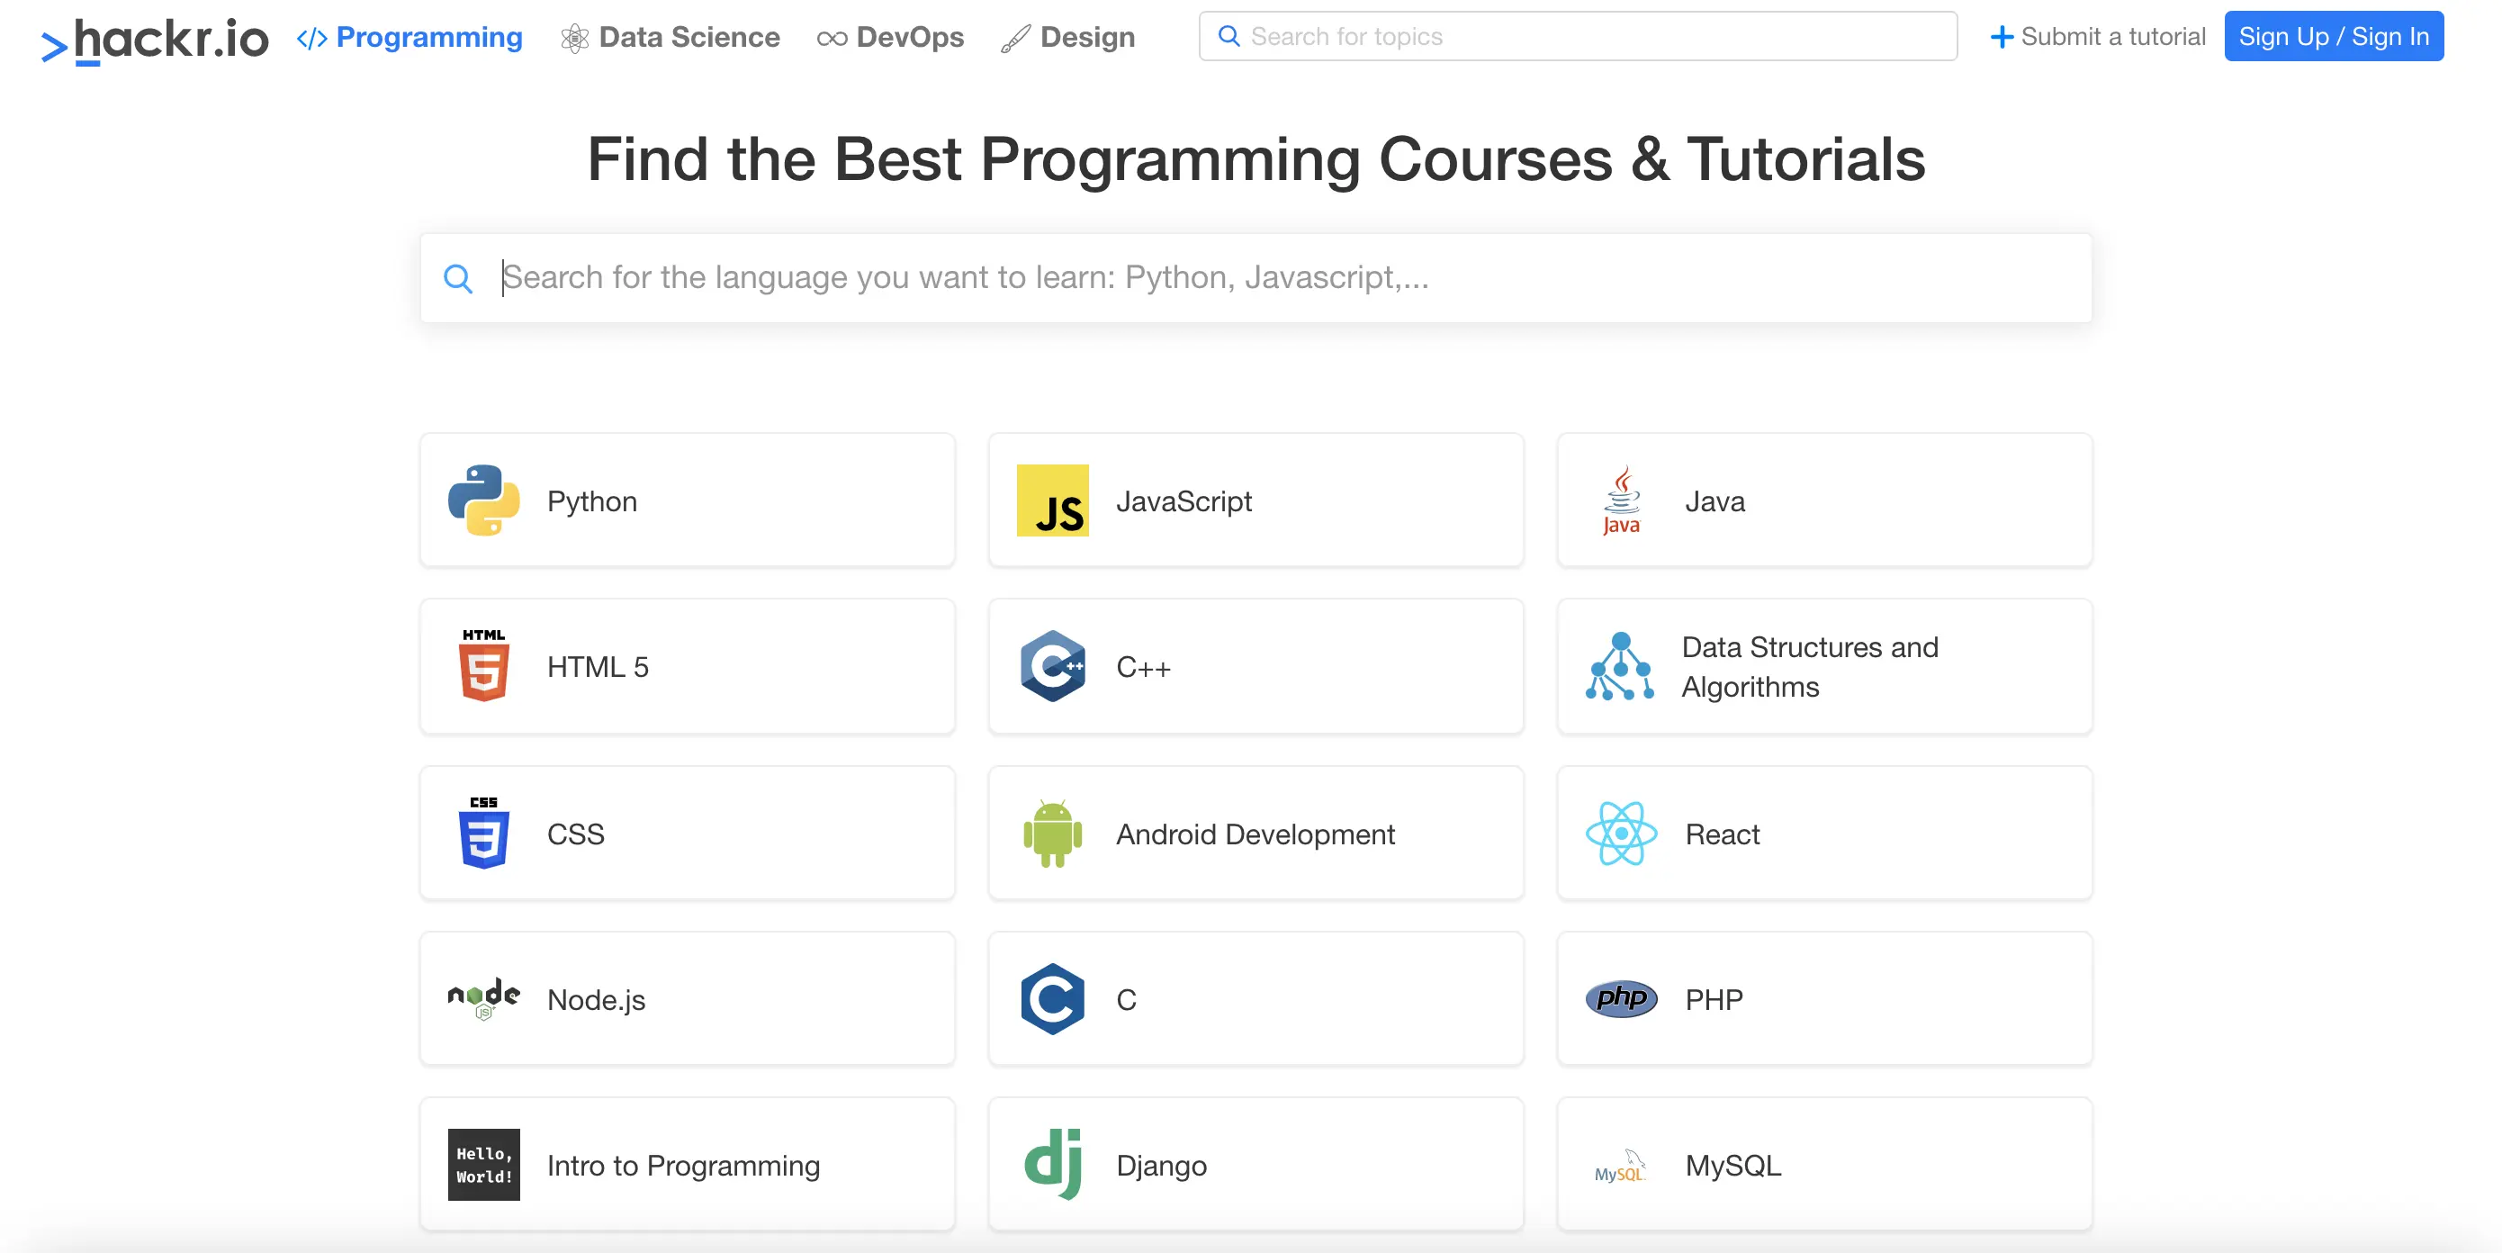
Task: Open the PHP card label
Action: point(1714,1000)
